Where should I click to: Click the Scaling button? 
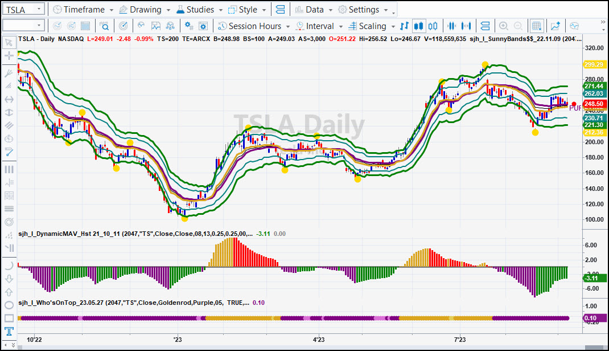[x=368, y=26]
